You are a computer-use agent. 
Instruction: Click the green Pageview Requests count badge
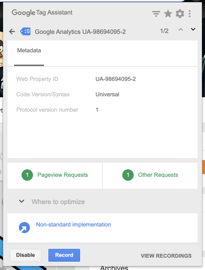27,175
